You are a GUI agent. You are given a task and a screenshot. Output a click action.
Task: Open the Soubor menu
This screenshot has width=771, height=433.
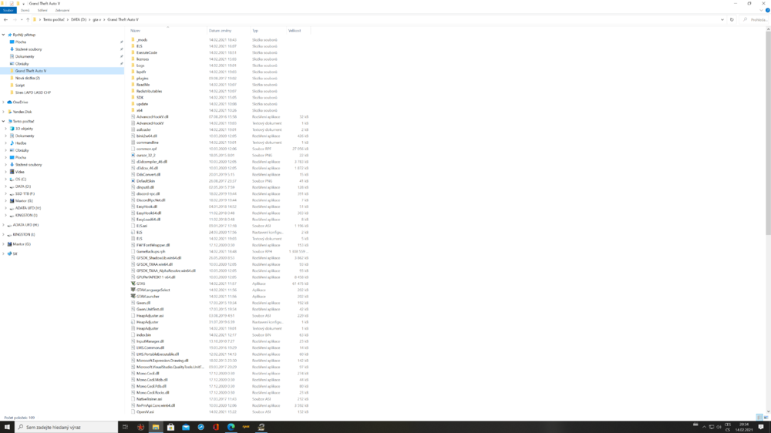pyautogui.click(x=8, y=10)
